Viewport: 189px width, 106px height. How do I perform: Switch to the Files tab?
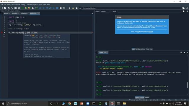151,49
